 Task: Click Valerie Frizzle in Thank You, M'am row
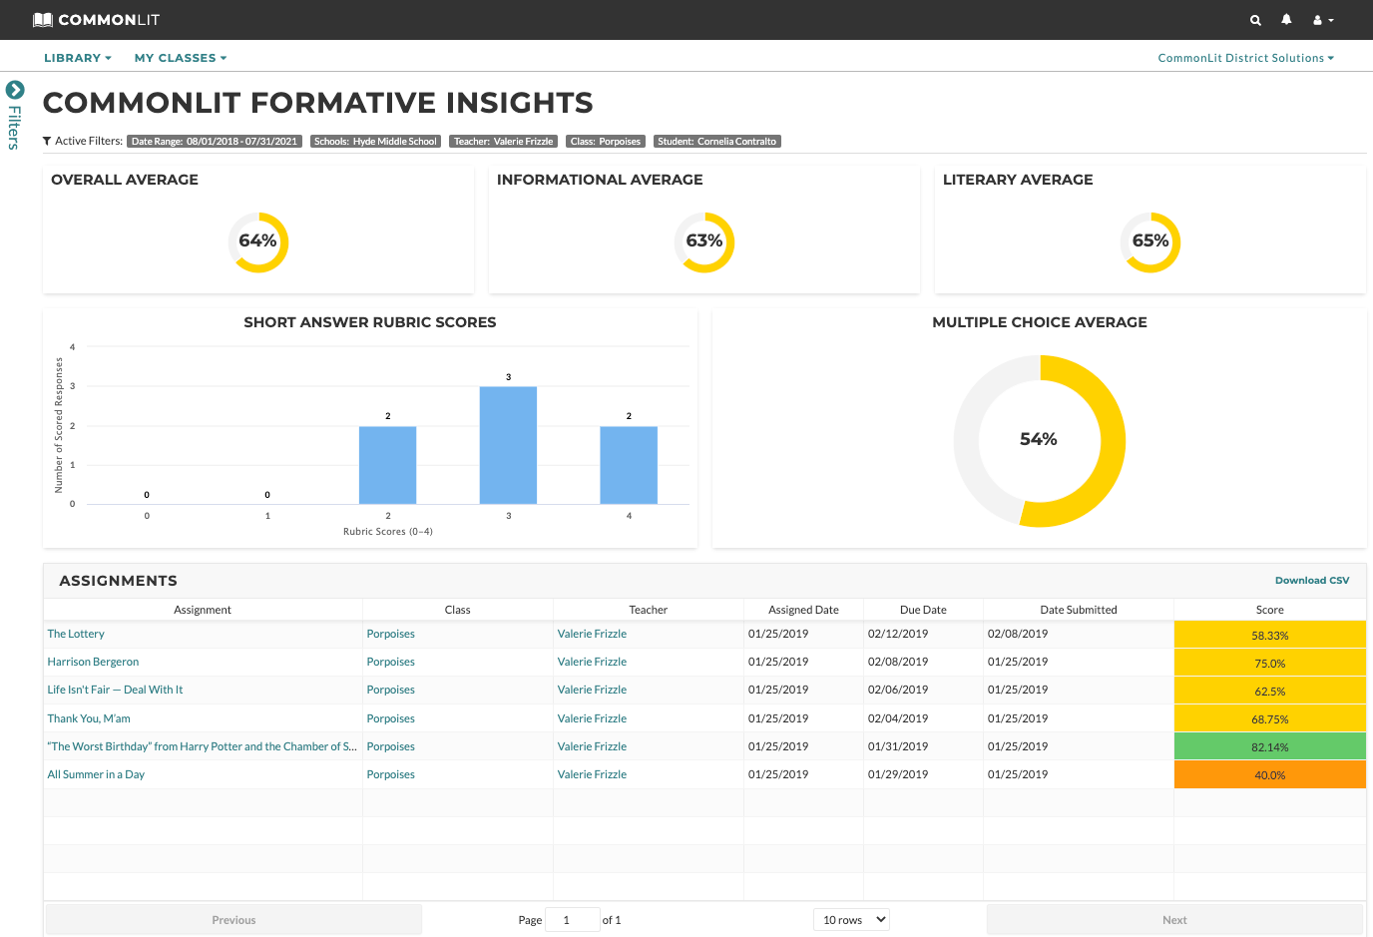[592, 719]
